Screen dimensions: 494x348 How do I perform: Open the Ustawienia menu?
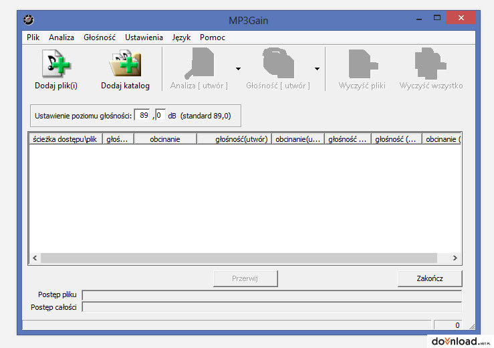click(144, 37)
